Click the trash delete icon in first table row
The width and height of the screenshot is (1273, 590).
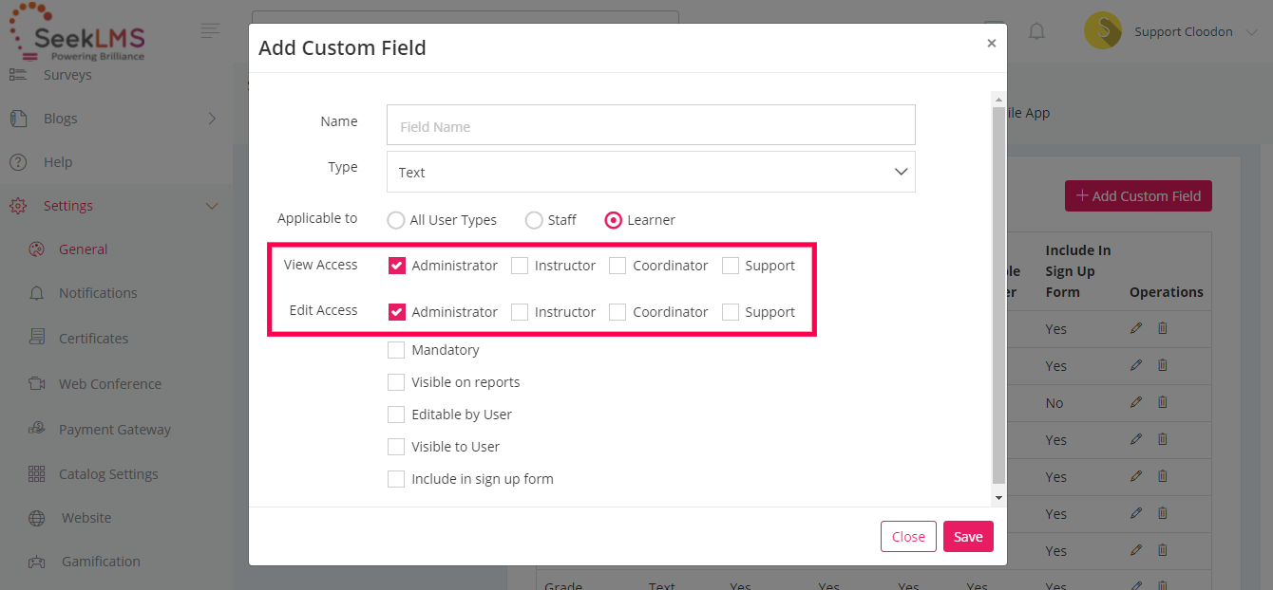click(x=1163, y=328)
